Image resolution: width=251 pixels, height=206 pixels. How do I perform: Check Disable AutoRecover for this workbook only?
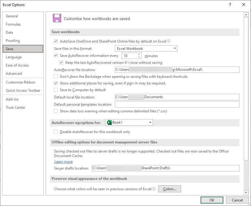coord(56,132)
